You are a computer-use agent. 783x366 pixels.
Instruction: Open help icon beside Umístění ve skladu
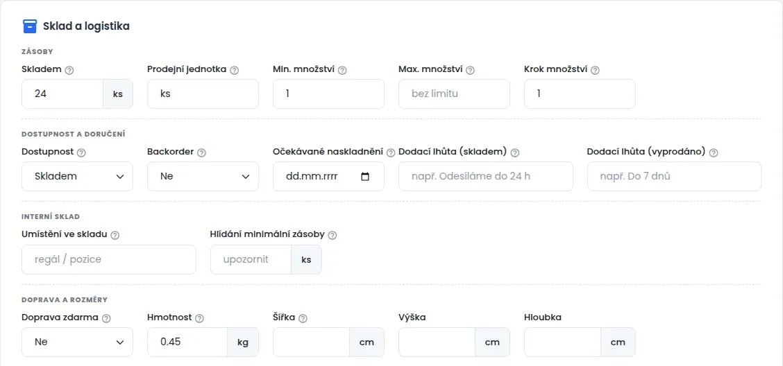click(x=115, y=236)
